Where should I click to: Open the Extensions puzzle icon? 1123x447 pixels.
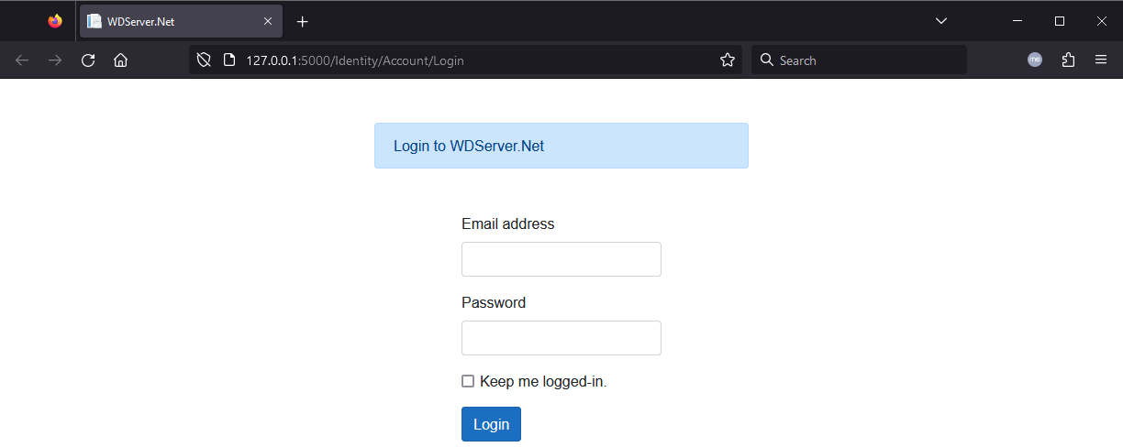click(1068, 60)
